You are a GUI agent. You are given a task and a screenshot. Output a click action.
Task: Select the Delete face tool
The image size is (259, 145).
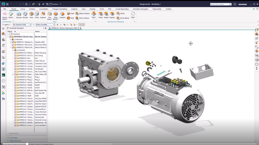pos(106,15)
